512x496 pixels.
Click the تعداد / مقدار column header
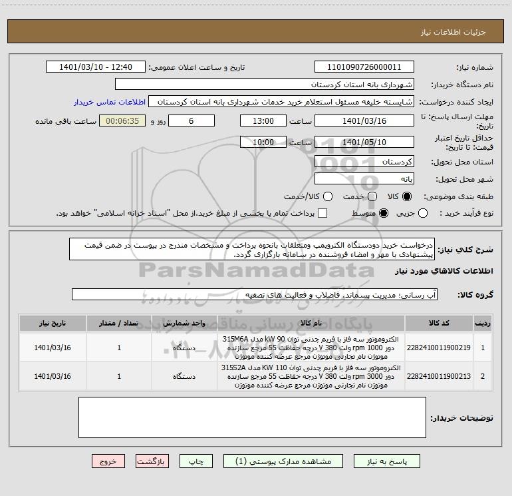pos(119,324)
